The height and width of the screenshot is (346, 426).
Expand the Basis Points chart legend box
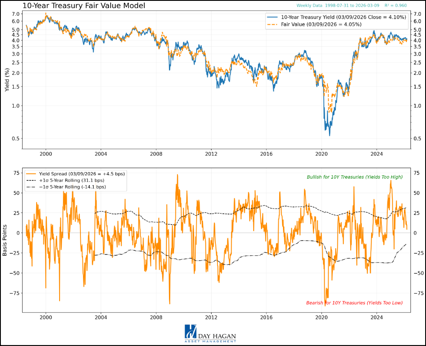[x=75, y=180]
